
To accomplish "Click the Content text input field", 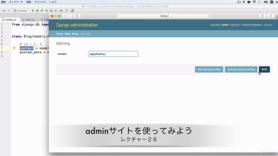I will [113, 54].
